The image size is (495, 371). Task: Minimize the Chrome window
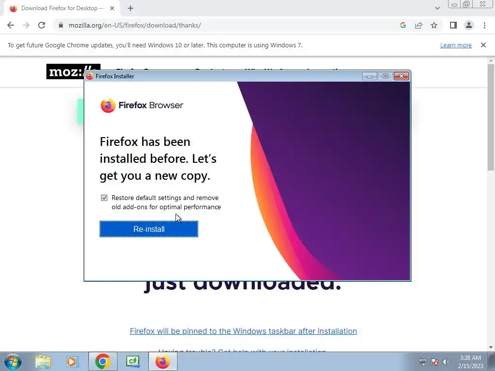(454, 4)
